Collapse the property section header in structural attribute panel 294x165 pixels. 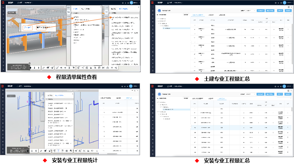point(72,13)
